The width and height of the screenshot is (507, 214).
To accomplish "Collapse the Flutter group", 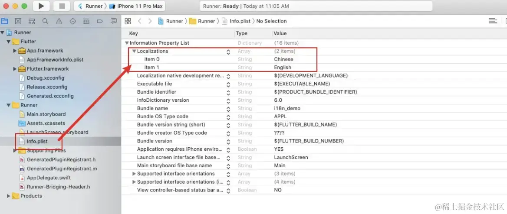I will coord(8,42).
